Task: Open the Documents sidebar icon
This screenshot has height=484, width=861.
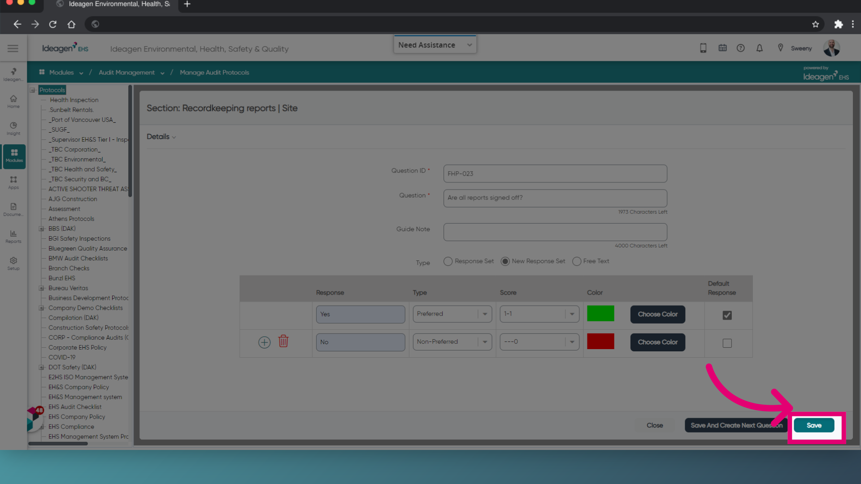Action: point(13,210)
